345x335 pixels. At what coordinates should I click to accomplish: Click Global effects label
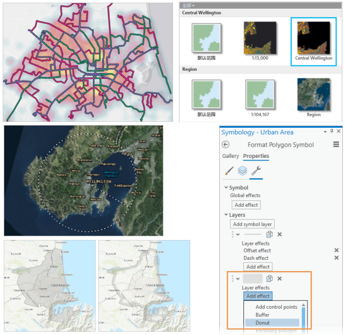click(x=245, y=195)
